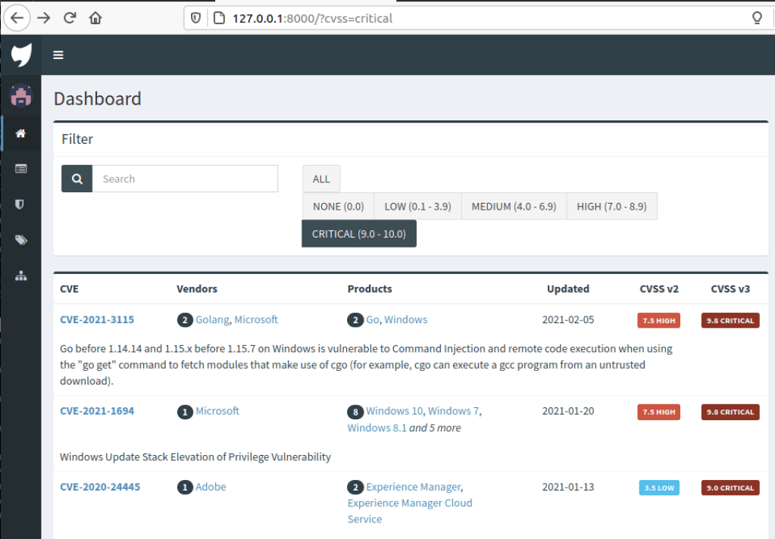Filter by LOW (0.1 - 3.9) severity
This screenshot has height=539, width=775.
(x=417, y=206)
